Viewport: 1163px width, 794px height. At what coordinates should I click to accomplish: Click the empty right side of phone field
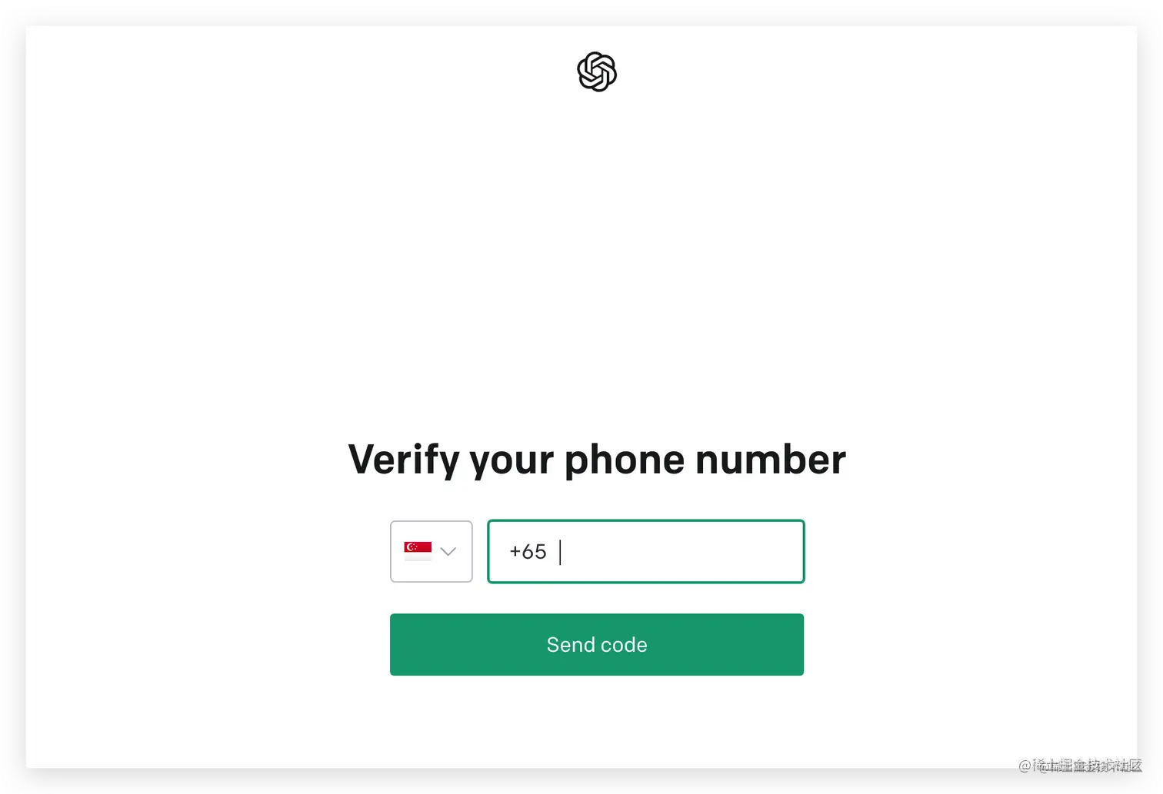tap(731, 551)
